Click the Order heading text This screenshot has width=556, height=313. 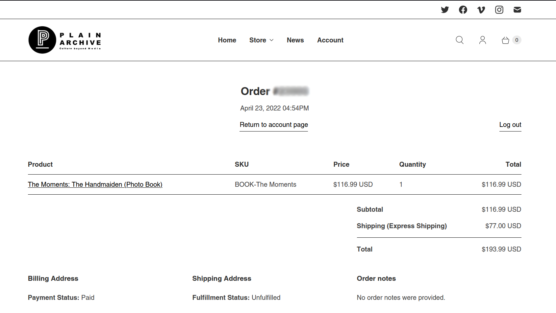pos(255,91)
